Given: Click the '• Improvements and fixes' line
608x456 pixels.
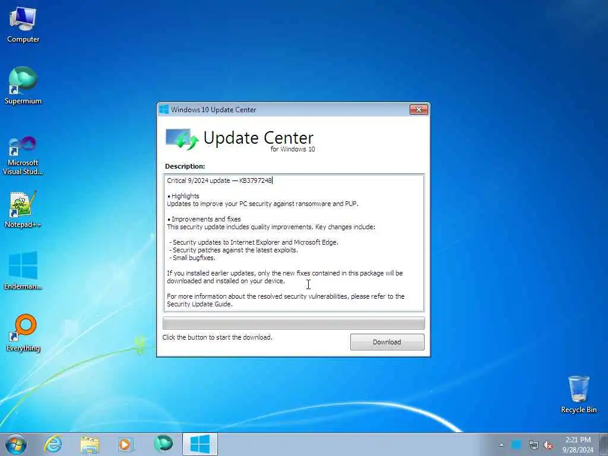Looking at the screenshot, I should (204, 219).
